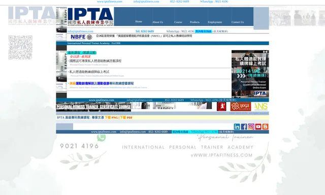Click the Personal Fitness Trainer Certificate Course banner
Viewport: 325px width, 195px height.
tap(93, 107)
